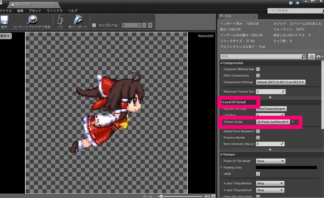The image size is (324, 198).
Task: Decrease mip level with the minus button
Action: coord(144,25)
